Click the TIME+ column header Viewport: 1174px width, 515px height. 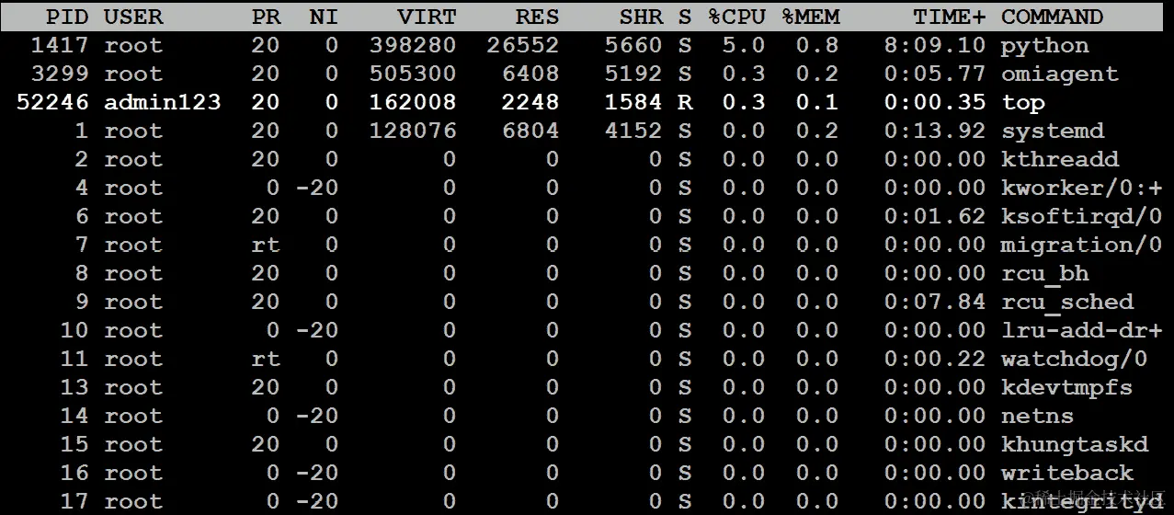click(x=950, y=17)
